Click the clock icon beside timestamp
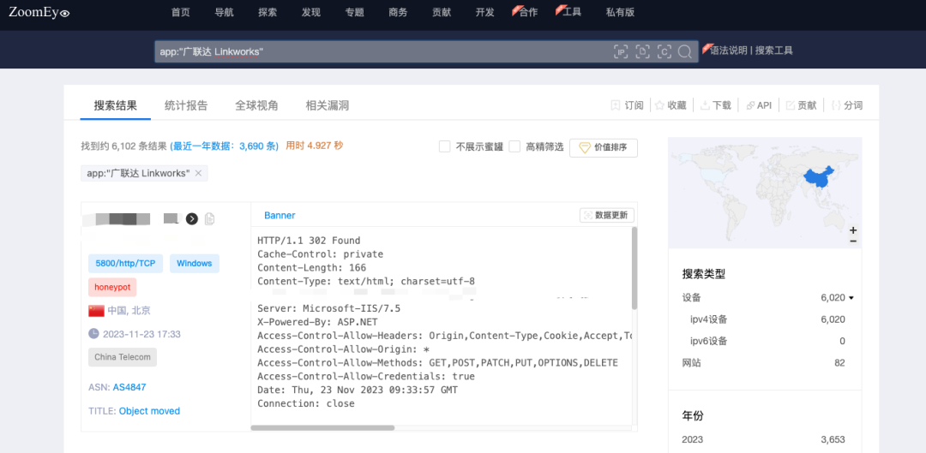 (94, 334)
